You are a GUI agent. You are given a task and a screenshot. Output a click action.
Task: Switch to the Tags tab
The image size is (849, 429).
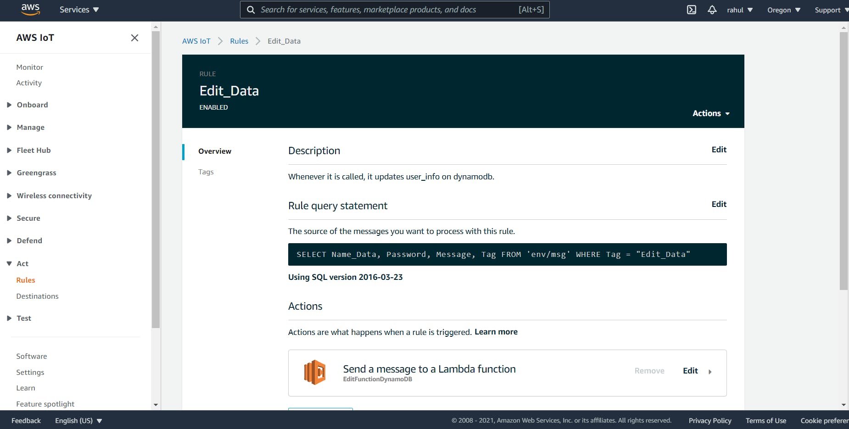[206, 172]
